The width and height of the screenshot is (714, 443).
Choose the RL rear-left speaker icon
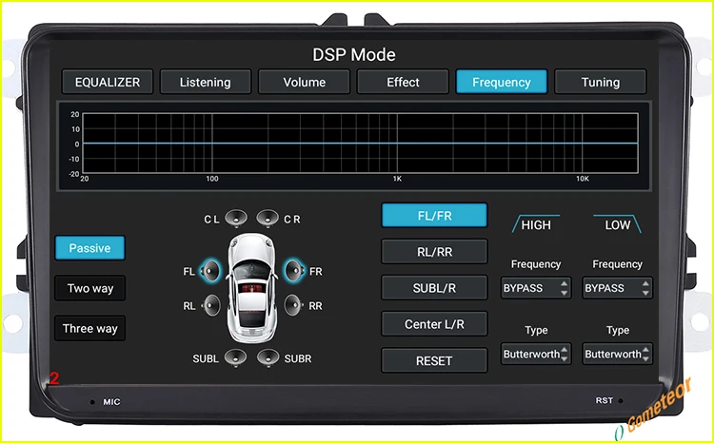point(210,305)
